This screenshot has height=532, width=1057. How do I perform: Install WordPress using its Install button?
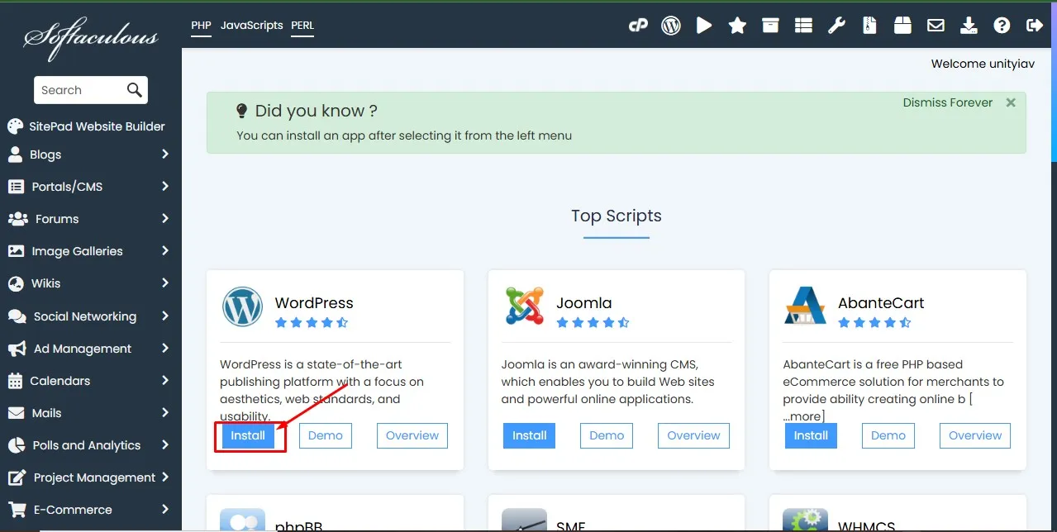point(250,435)
